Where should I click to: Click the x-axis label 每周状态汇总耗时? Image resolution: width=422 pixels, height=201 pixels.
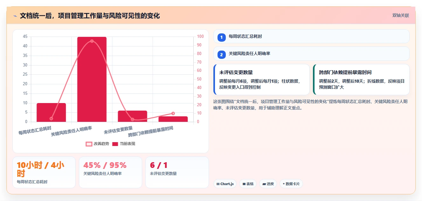pyautogui.click(x=35, y=130)
